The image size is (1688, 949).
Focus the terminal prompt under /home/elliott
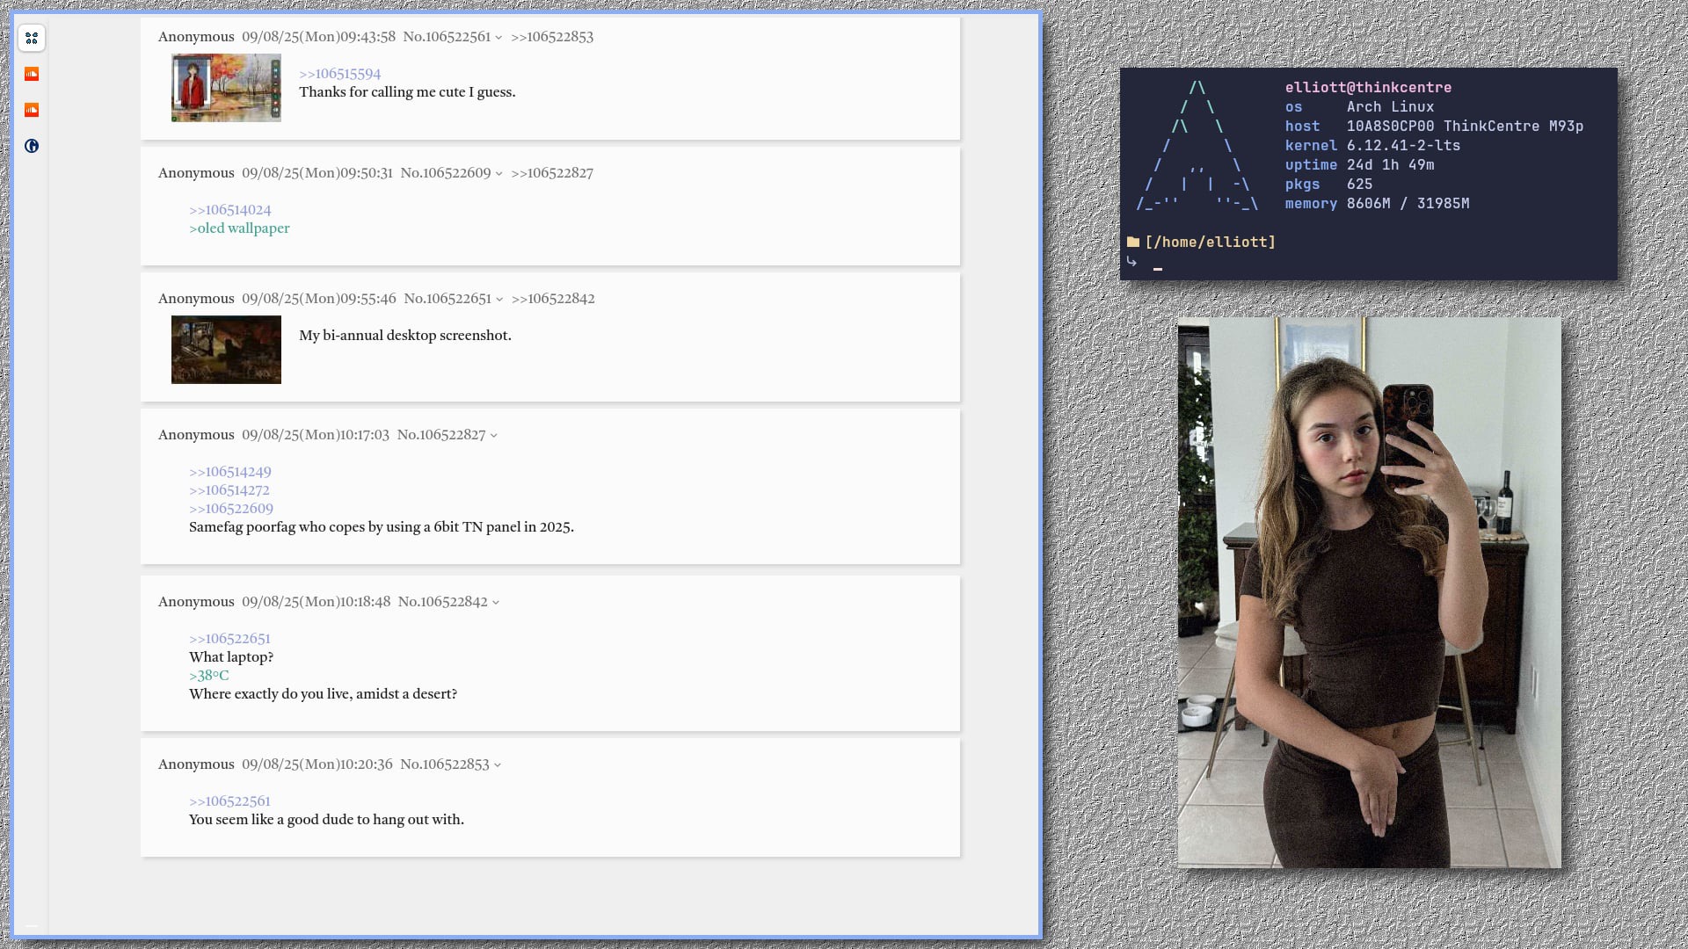[x=1158, y=268]
